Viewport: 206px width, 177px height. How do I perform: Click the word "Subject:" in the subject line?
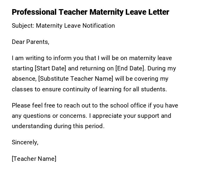23,26
